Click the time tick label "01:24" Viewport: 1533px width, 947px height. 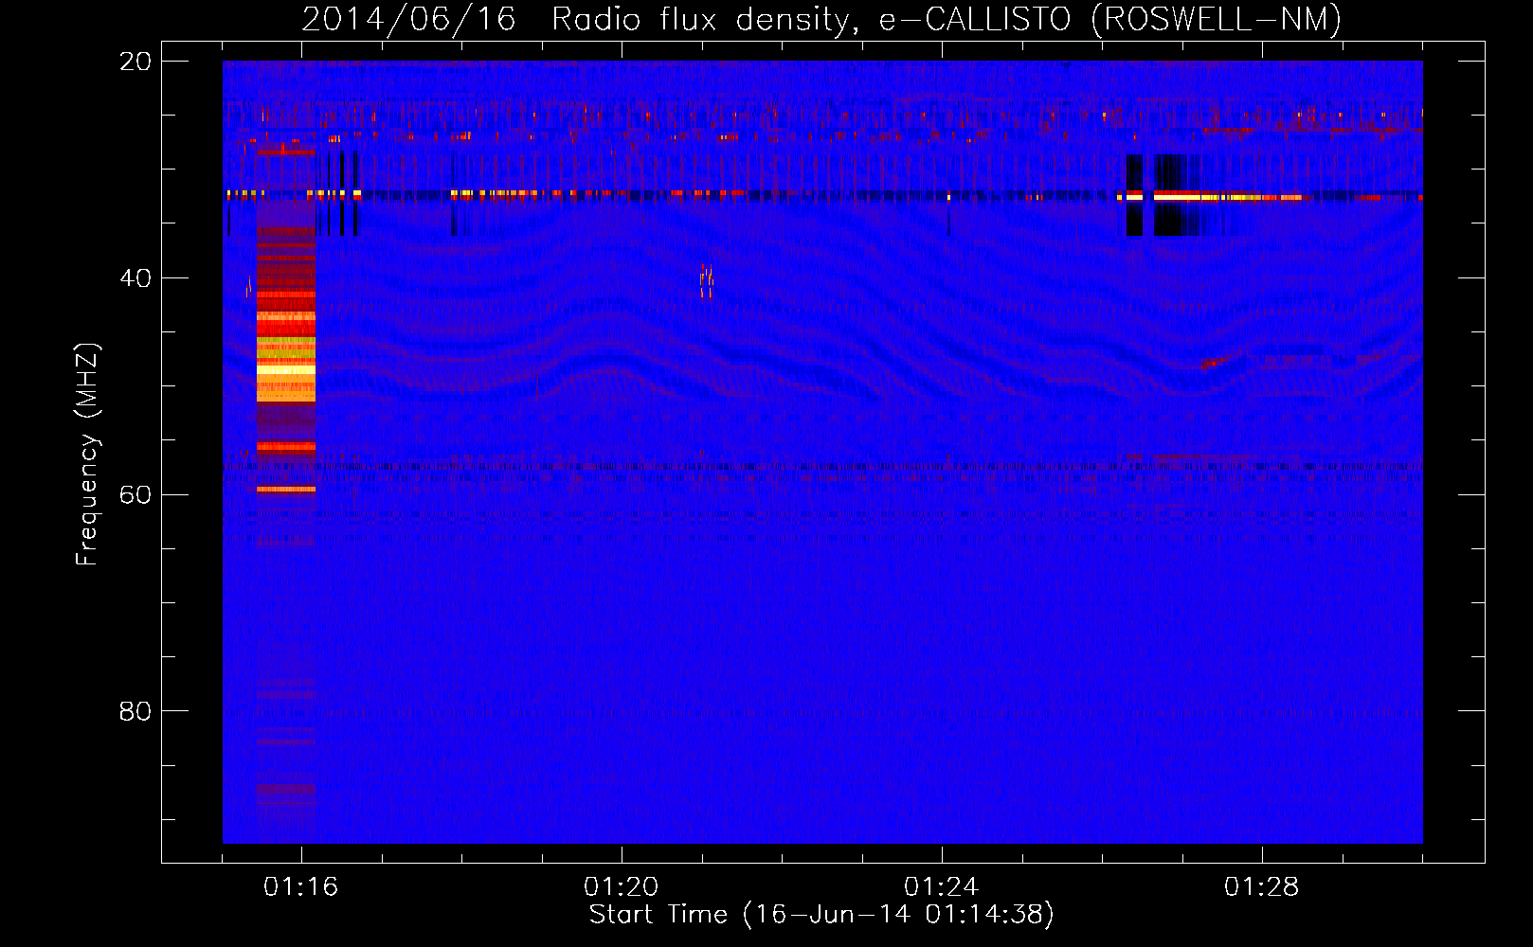tap(942, 887)
